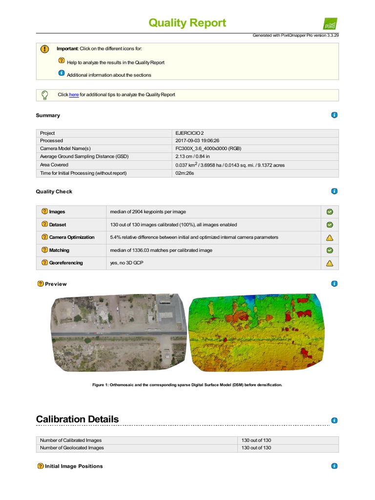Click the info icon beside 'Additional information about the sections'
The image size is (375, 500).
pyautogui.click(x=62, y=73)
